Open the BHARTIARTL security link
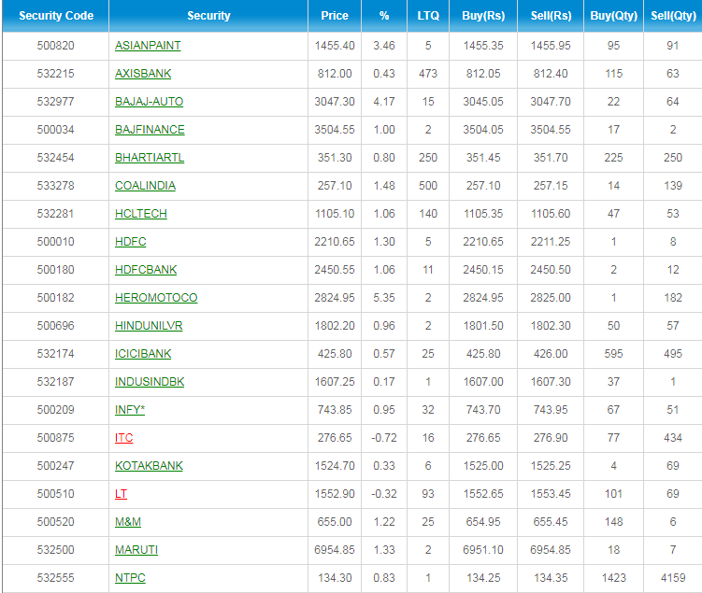The image size is (702, 593). (150, 158)
